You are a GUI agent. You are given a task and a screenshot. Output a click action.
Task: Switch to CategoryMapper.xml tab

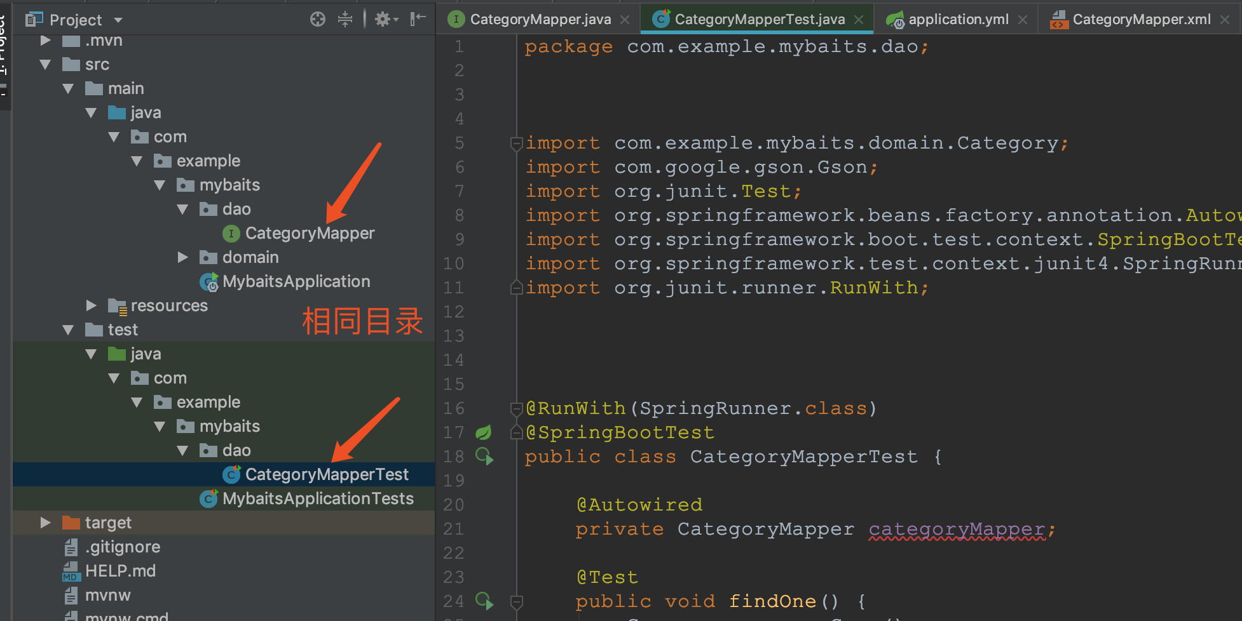pyautogui.click(x=1142, y=20)
